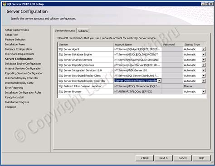Open Startup Type dropdown for SQL Server Browser

[204, 91]
